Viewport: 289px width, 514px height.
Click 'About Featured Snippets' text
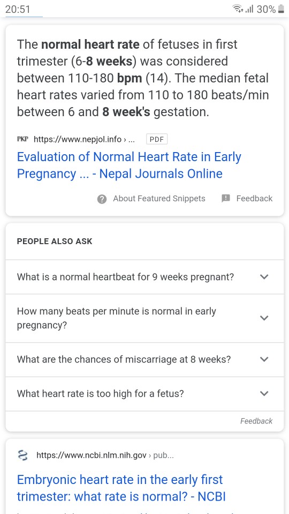pyautogui.click(x=159, y=199)
